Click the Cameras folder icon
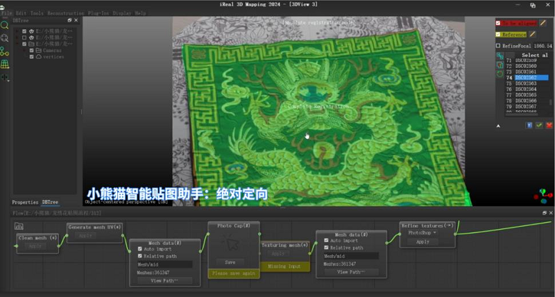This screenshot has width=555, height=297. coord(39,50)
